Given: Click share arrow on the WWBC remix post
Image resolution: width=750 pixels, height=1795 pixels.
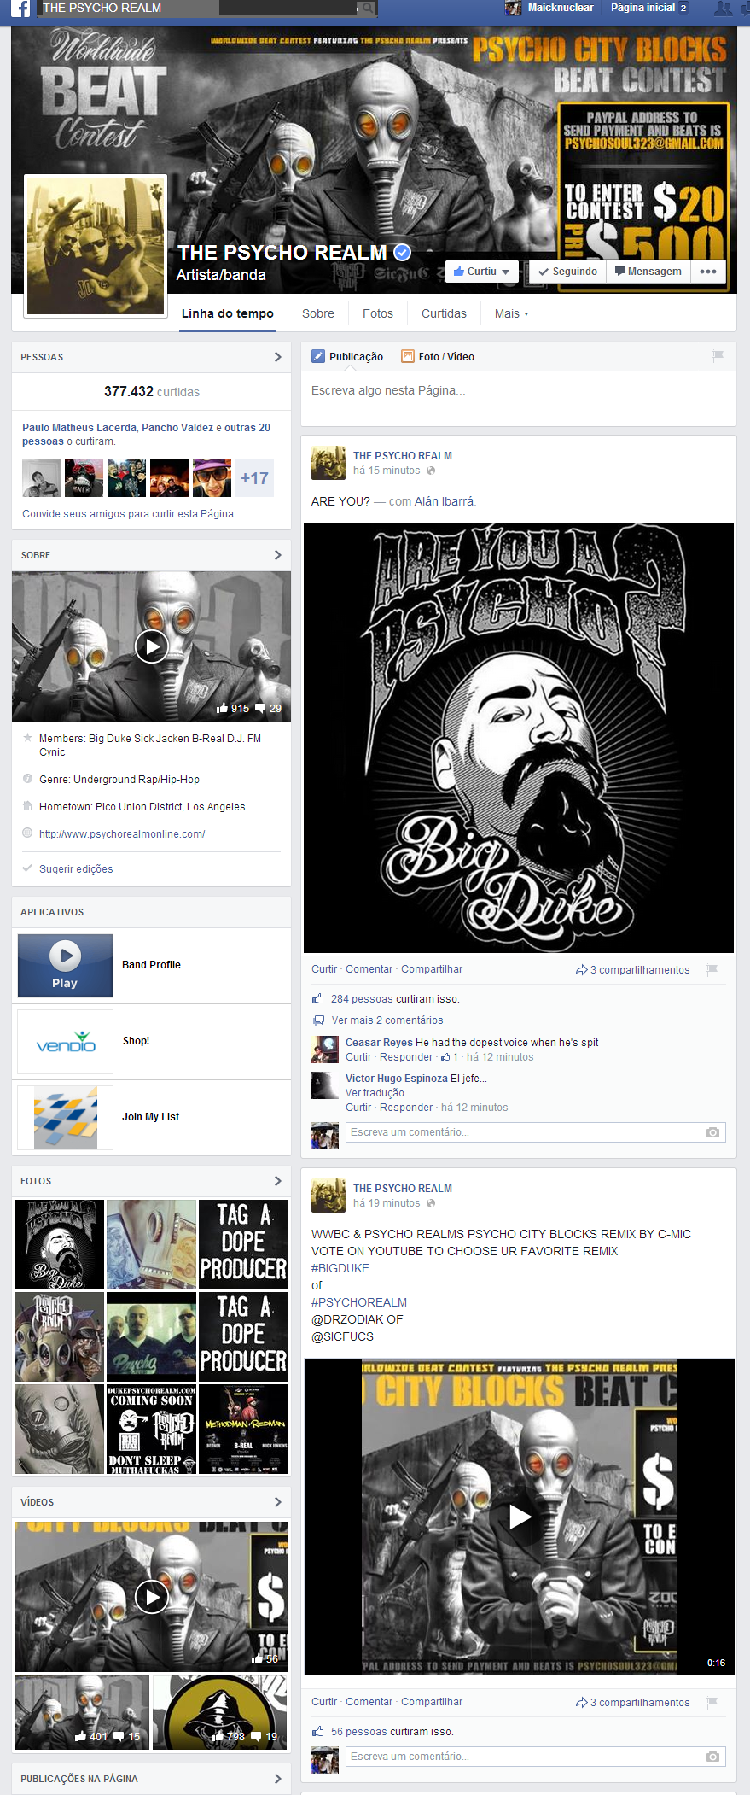Looking at the screenshot, I should (582, 1702).
